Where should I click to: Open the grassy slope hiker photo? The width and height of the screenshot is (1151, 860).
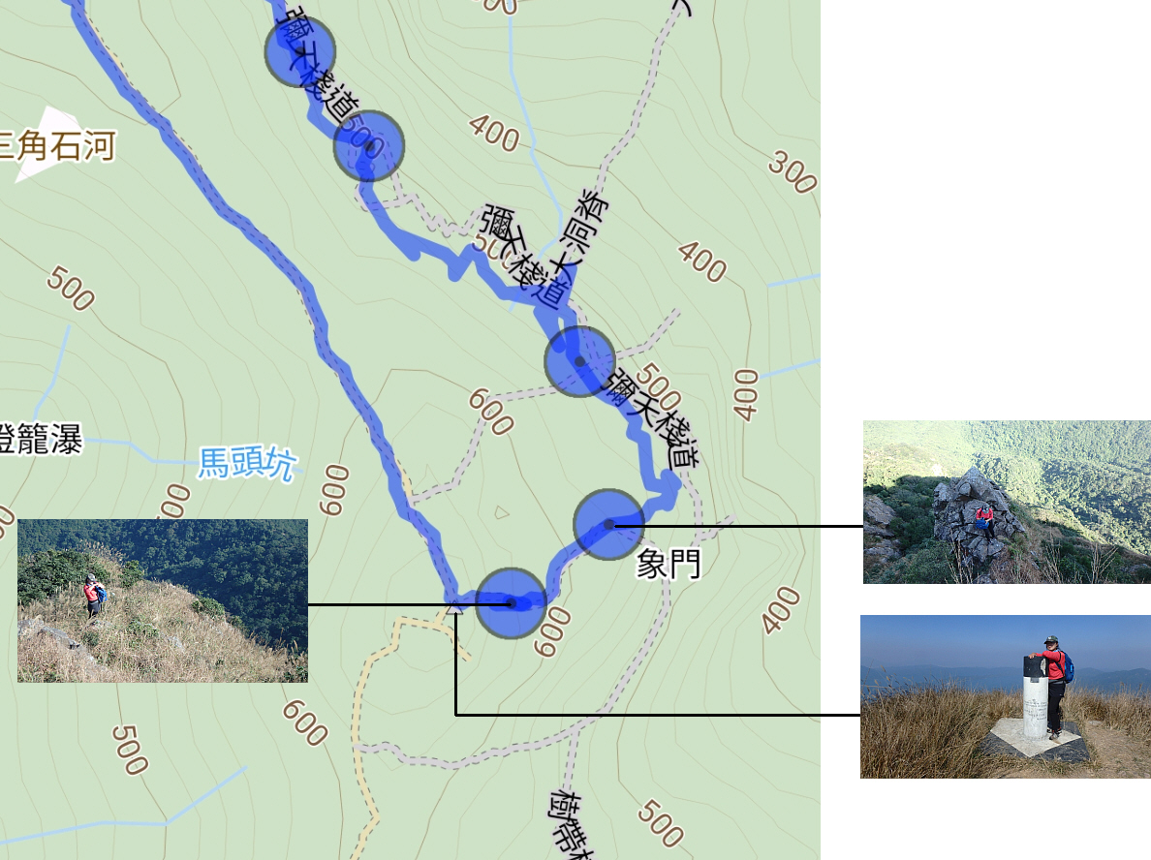click(163, 601)
